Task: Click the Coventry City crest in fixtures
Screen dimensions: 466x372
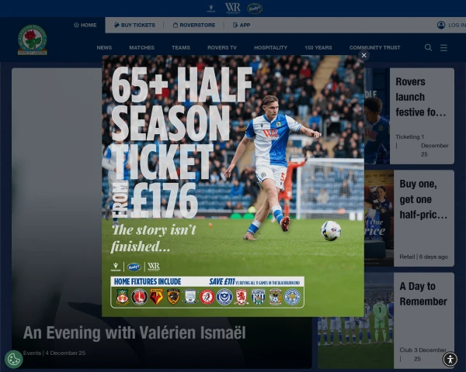Action: pyautogui.click(x=275, y=297)
